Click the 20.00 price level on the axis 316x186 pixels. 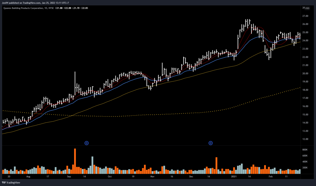tap(306, 74)
